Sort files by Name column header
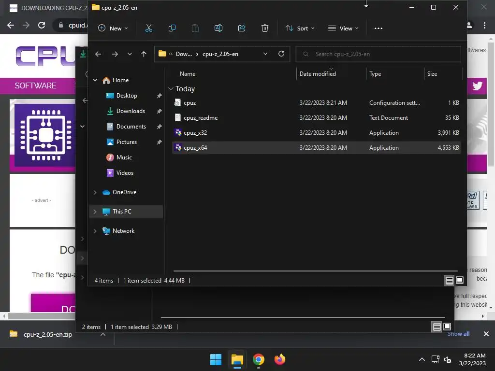Screen dimensions: 495x371 (188, 74)
